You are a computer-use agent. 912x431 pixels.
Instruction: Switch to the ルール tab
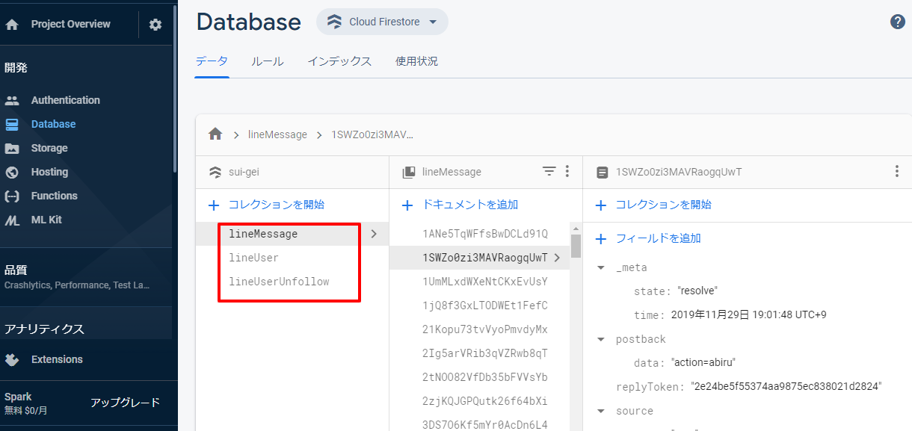pyautogui.click(x=268, y=61)
